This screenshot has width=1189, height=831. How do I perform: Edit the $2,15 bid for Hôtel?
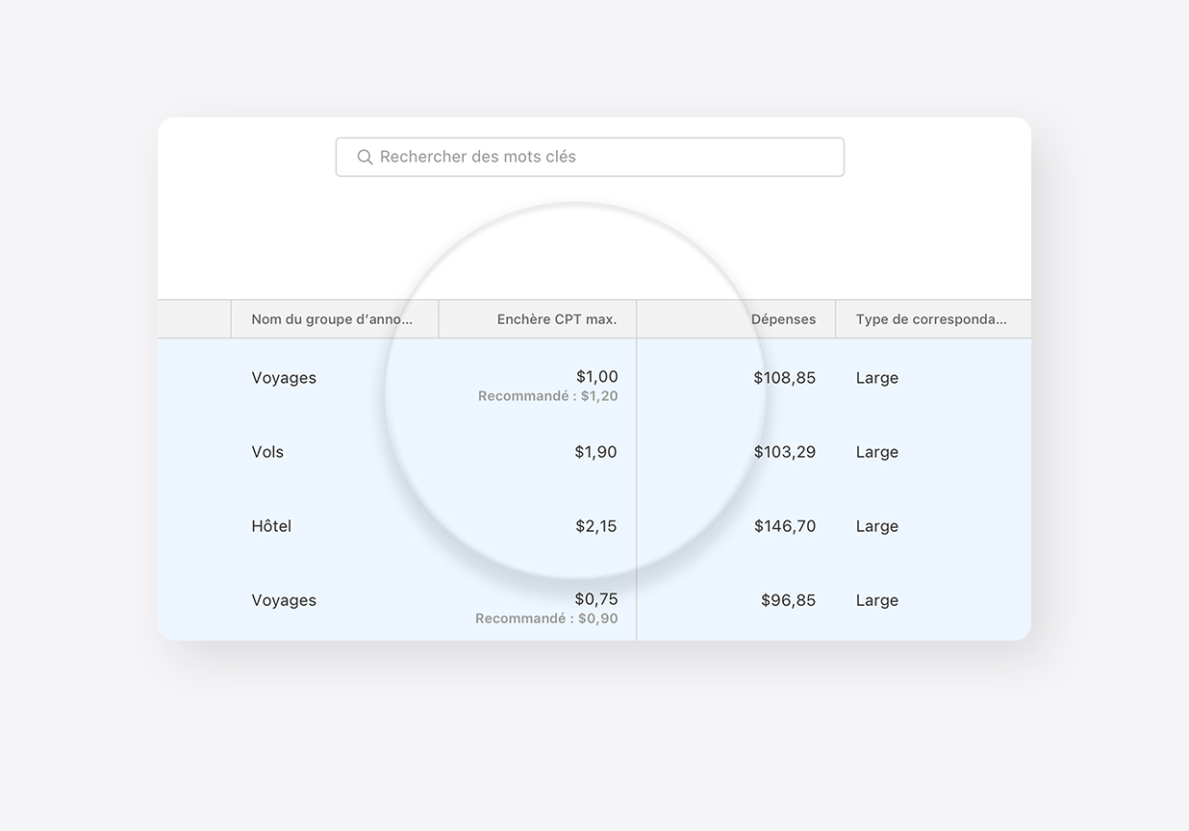pyautogui.click(x=595, y=526)
